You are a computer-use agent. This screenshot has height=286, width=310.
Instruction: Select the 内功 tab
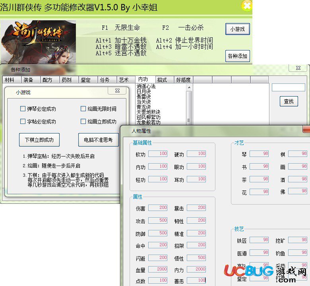[145, 79]
